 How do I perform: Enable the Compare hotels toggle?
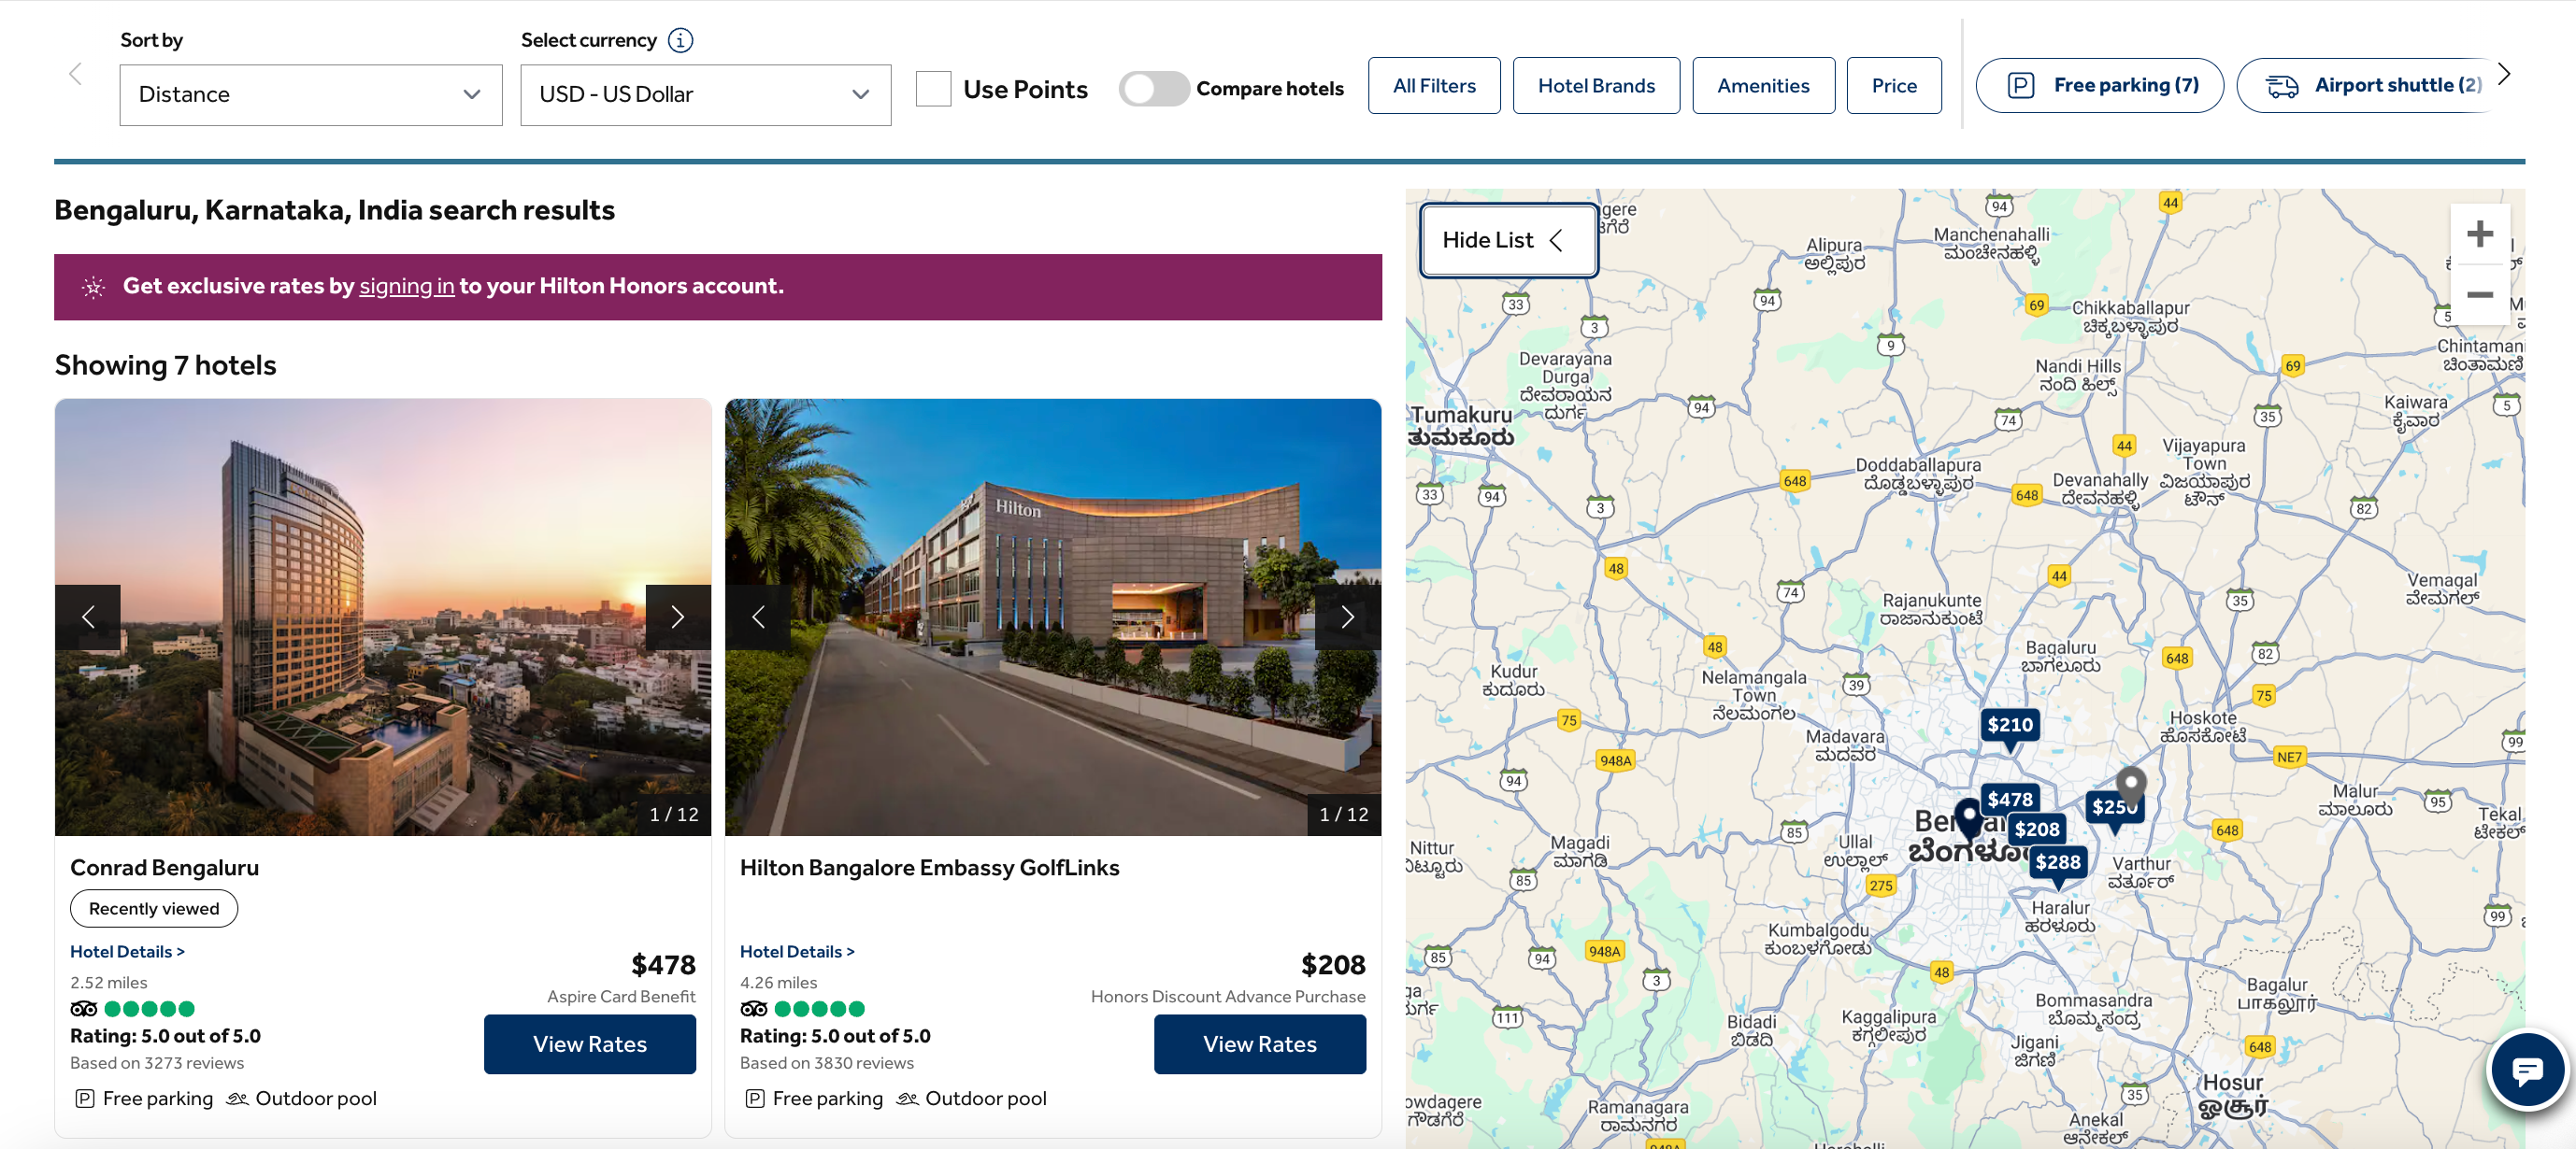1153,89
